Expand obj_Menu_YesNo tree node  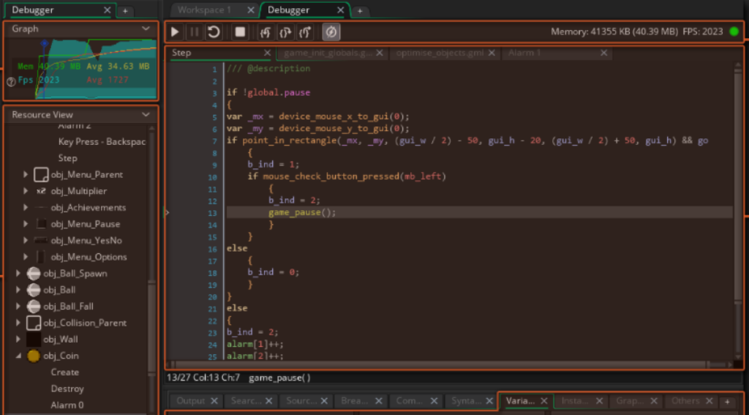[x=26, y=241]
